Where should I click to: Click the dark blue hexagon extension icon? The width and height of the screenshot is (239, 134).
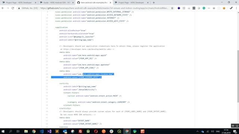[x=179, y=8]
